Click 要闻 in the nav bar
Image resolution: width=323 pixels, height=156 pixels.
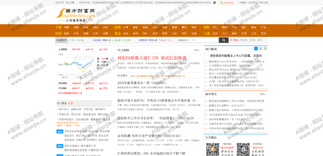pos(66,33)
